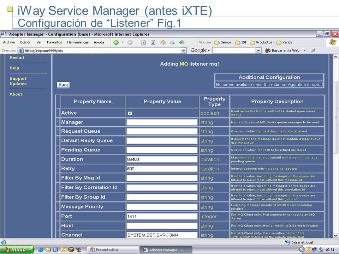Click the Default Reply Queue value field
The width and height of the screenshot is (339, 254).
point(162,141)
